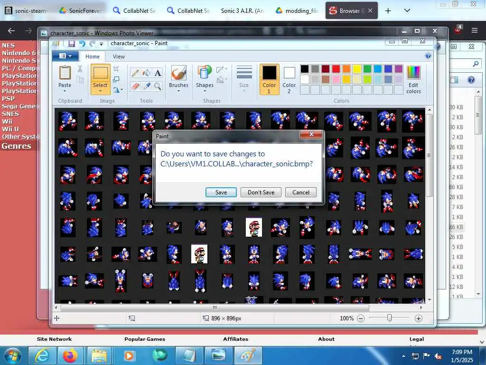
Task: Click the Undo arrow in Paint title bar
Action: tap(82, 43)
